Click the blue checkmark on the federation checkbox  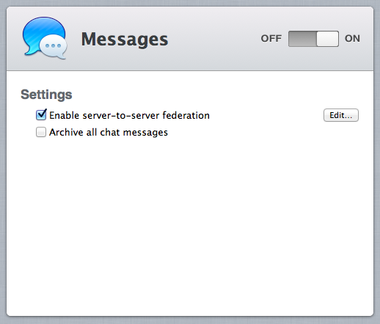coord(42,114)
